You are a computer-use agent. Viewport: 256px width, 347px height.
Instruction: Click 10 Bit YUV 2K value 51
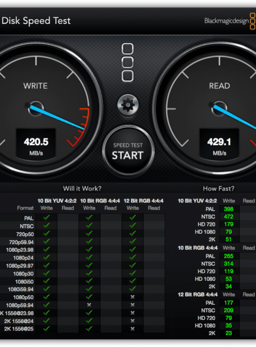[229, 239]
